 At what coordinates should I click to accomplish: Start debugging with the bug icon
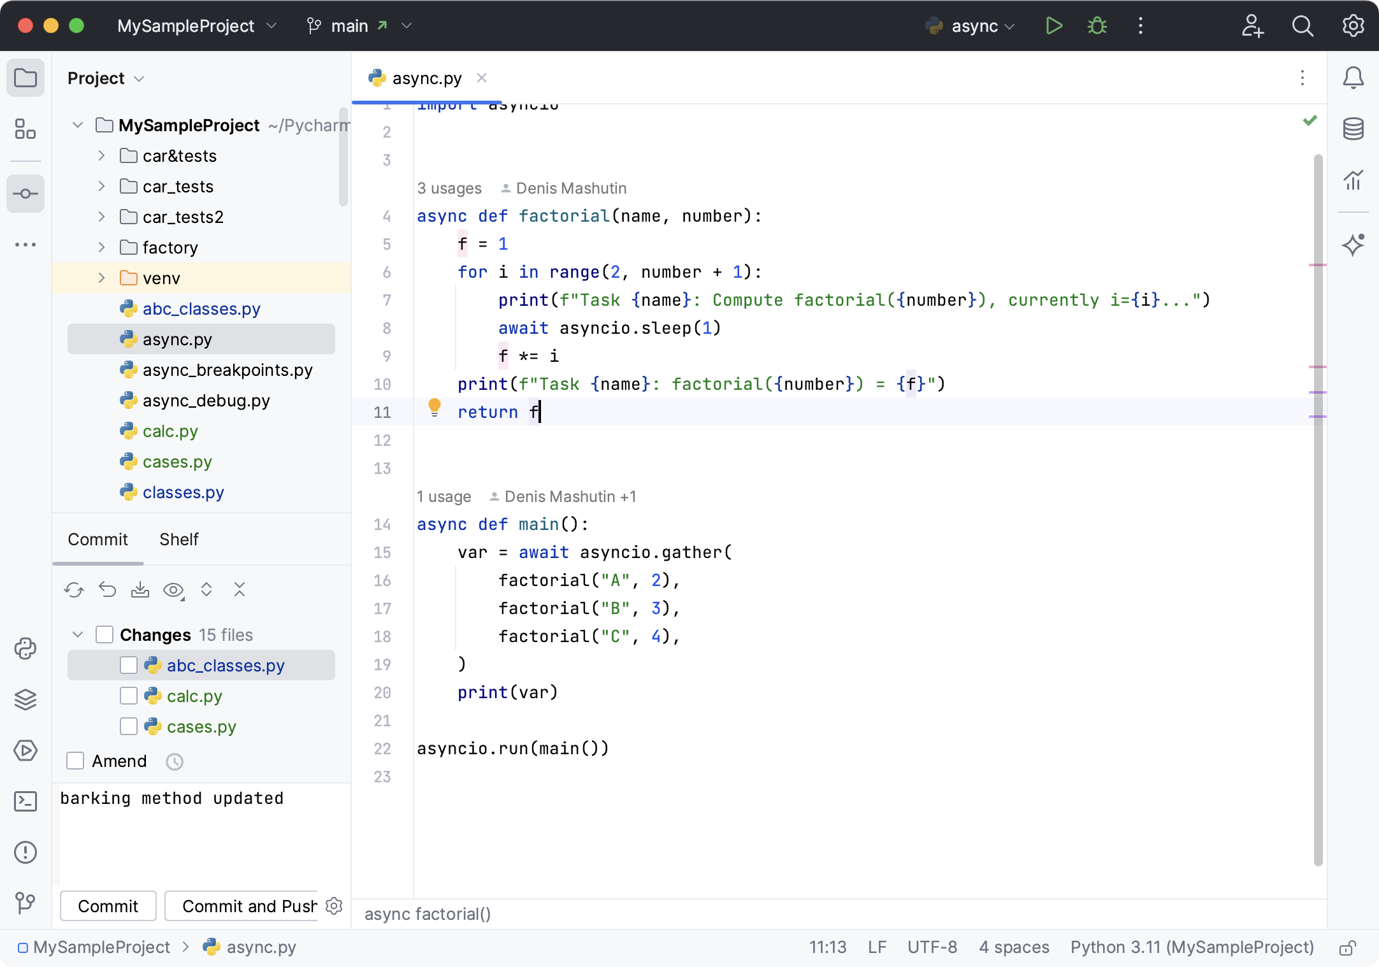(1097, 26)
